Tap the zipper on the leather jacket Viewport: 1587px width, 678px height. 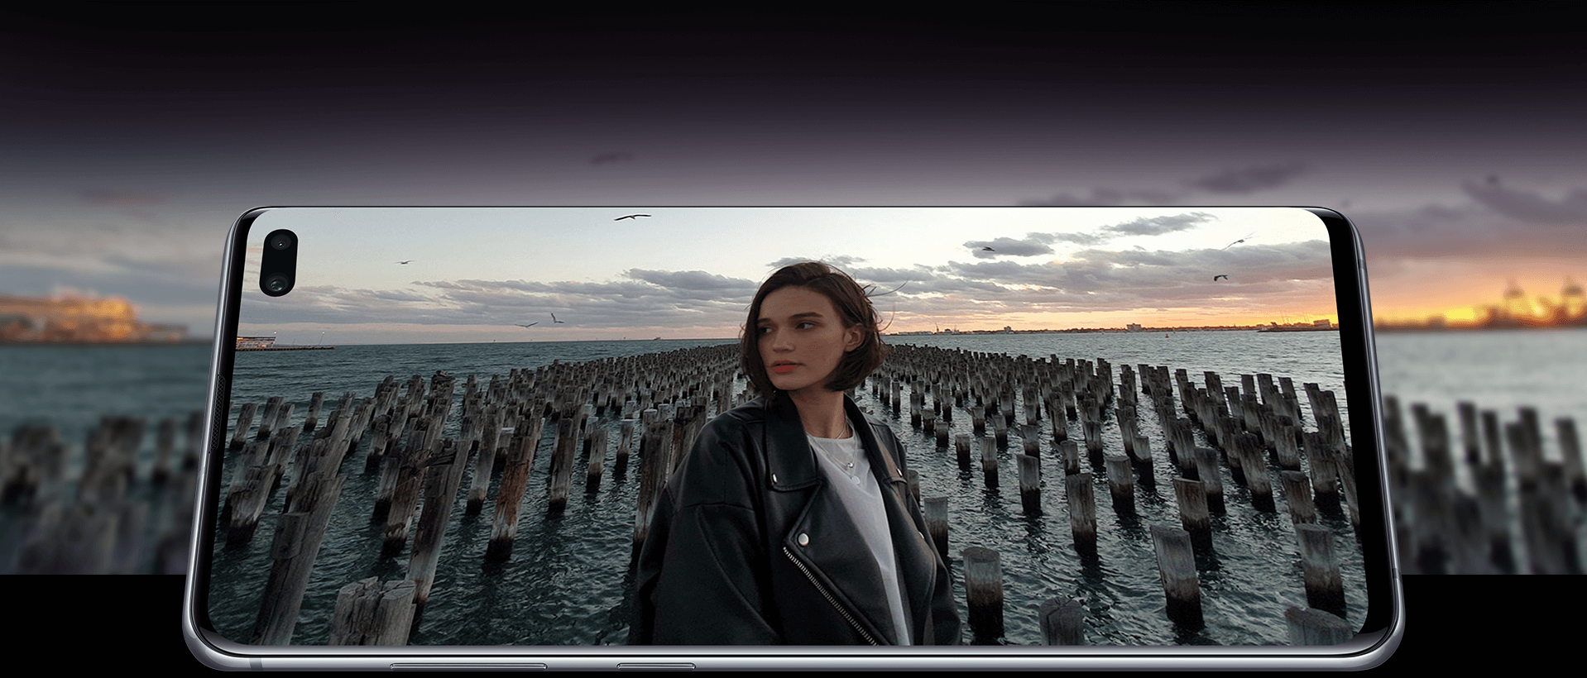[827, 597]
